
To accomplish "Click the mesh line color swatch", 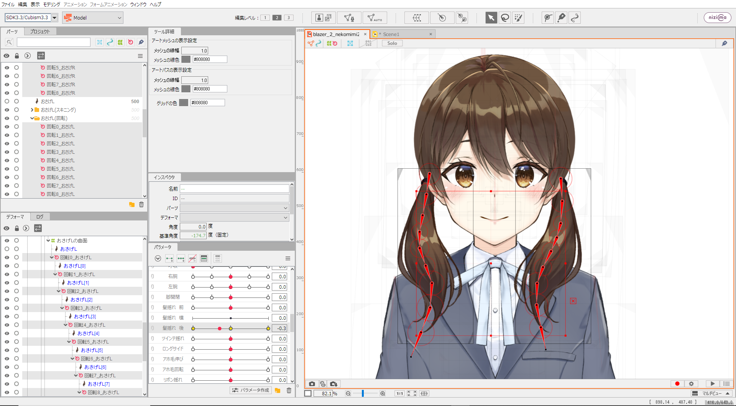I will (x=186, y=59).
